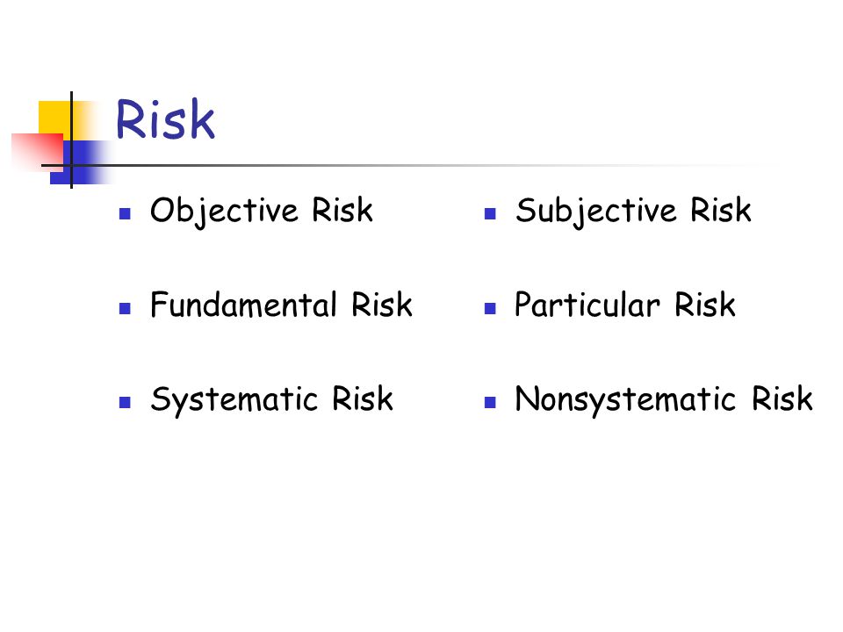Viewport: 843px width, 632px height.
Task: Click the Particular Risk bullet text
Action: pos(624,305)
